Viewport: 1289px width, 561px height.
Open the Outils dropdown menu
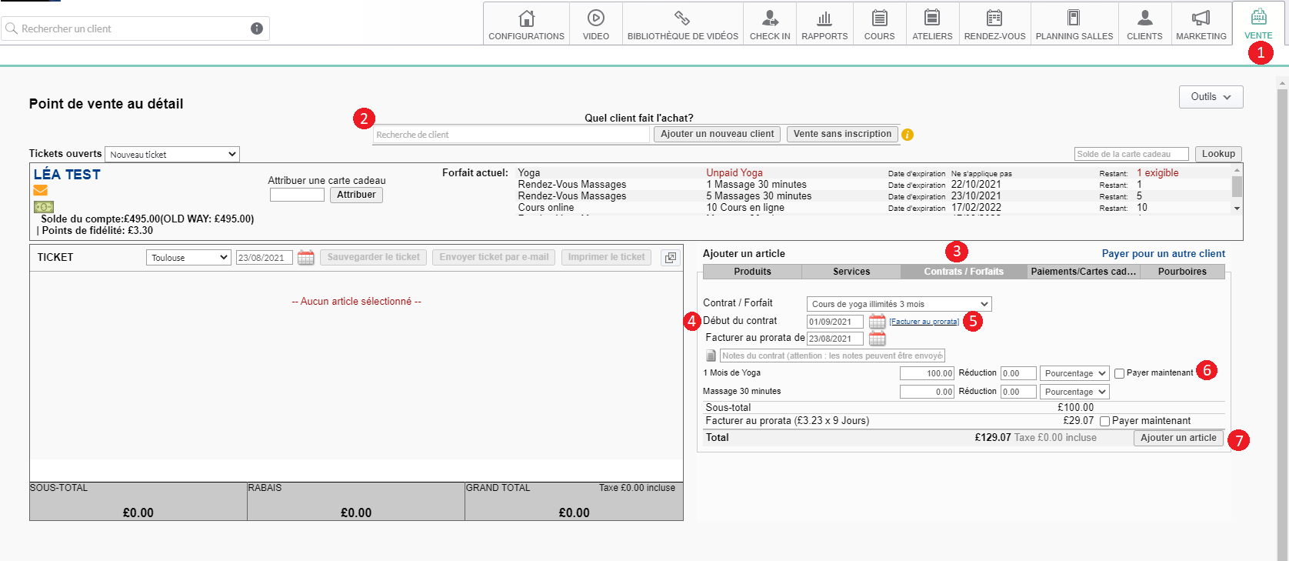(1211, 97)
